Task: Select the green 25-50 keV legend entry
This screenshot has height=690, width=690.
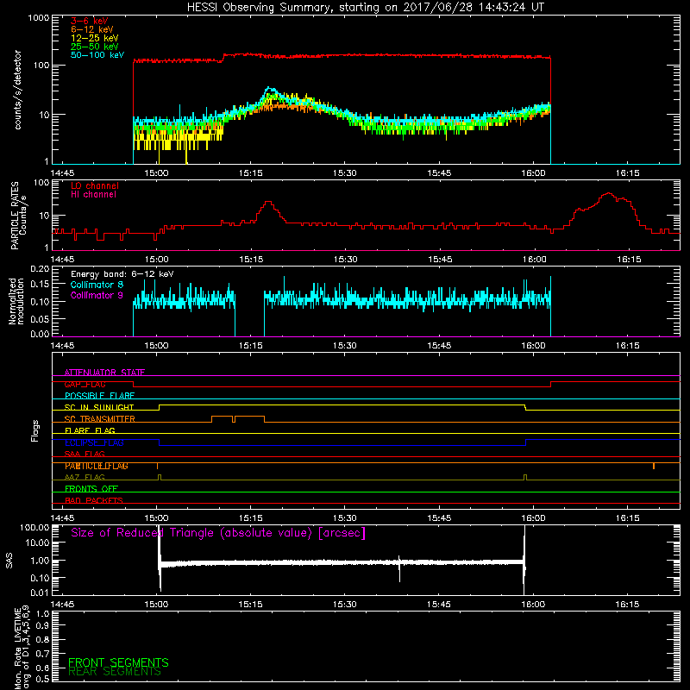Action: (95, 47)
